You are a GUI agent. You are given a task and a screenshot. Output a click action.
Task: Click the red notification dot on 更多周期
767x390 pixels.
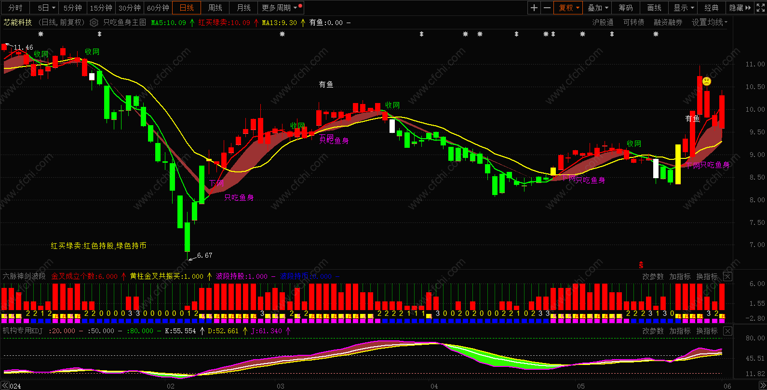point(300,5)
